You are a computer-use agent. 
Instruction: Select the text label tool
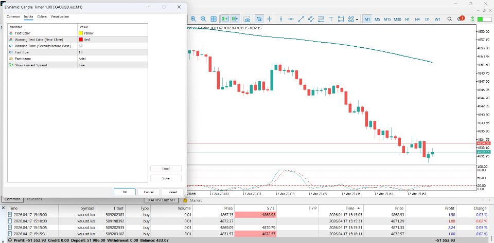click(331, 19)
